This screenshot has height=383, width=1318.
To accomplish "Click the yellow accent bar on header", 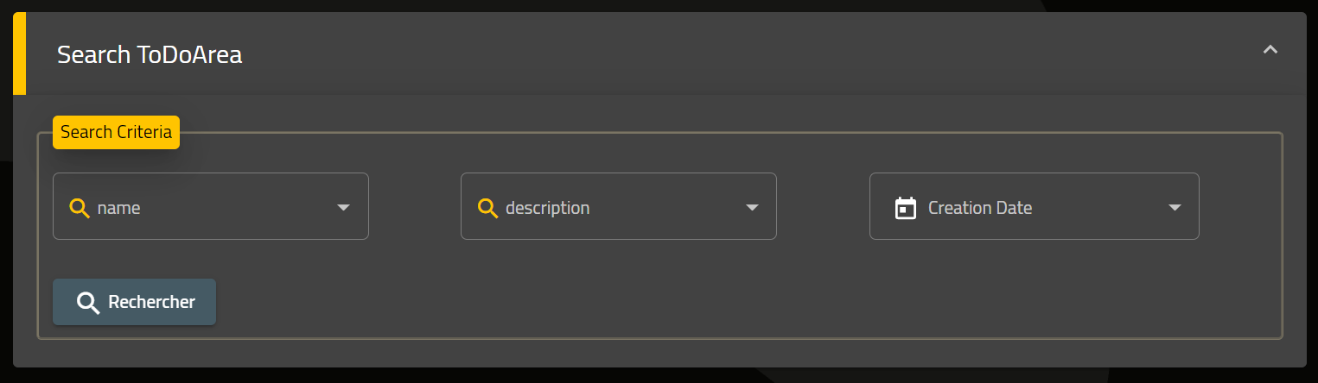I will (x=19, y=53).
